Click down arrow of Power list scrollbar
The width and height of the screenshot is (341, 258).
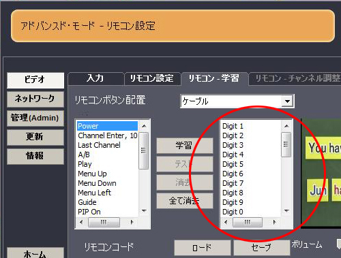(144, 211)
